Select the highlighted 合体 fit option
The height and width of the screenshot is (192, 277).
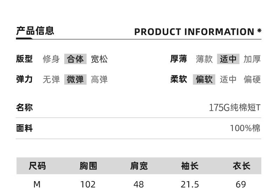[x=75, y=59]
